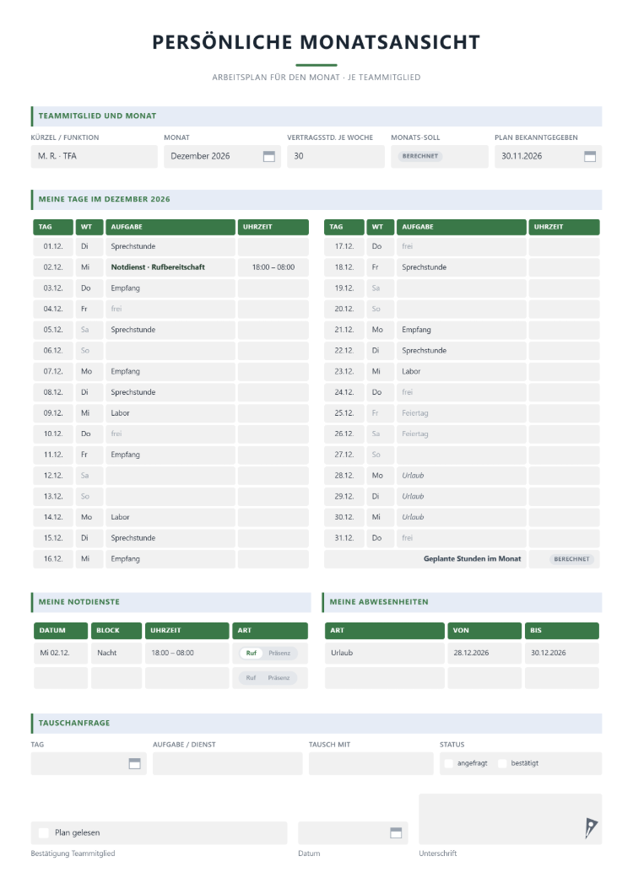Click the Vertragsstd. je Woche field

click(336, 156)
